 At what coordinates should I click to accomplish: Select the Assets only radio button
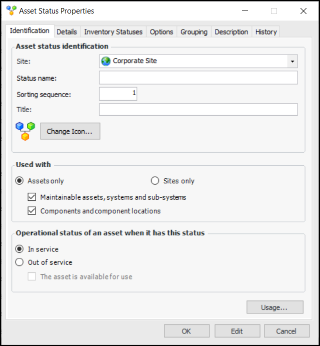tap(19, 181)
